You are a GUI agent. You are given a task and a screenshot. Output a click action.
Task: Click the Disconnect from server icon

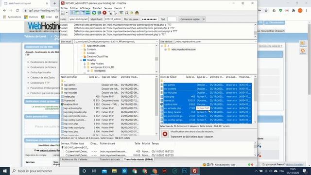(x=110, y=13)
